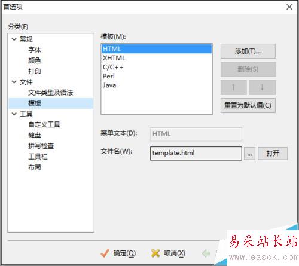Select Perl in the template list

coord(157,76)
